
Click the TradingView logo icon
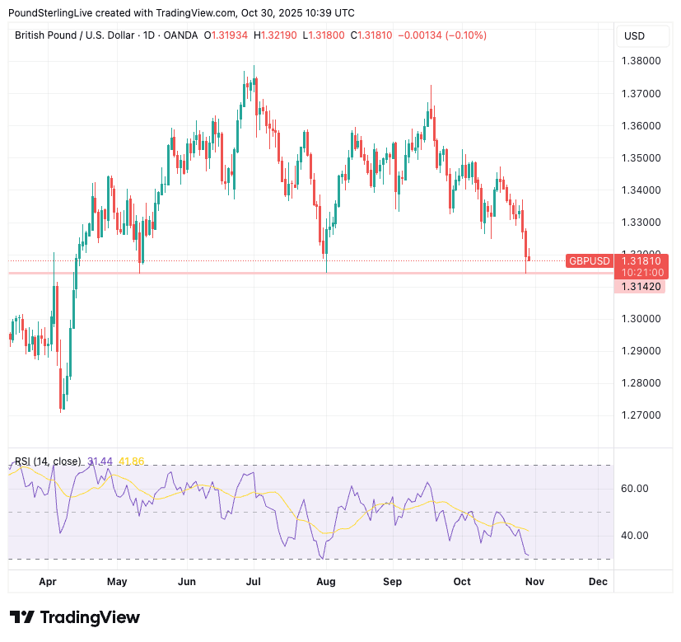(21, 617)
